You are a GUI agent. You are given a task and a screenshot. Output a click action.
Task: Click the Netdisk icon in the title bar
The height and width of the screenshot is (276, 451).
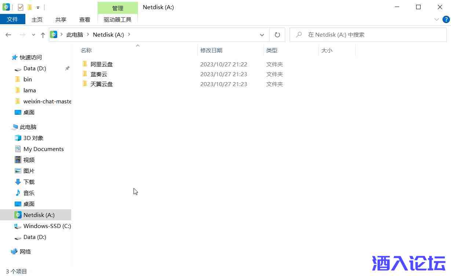pos(6,7)
